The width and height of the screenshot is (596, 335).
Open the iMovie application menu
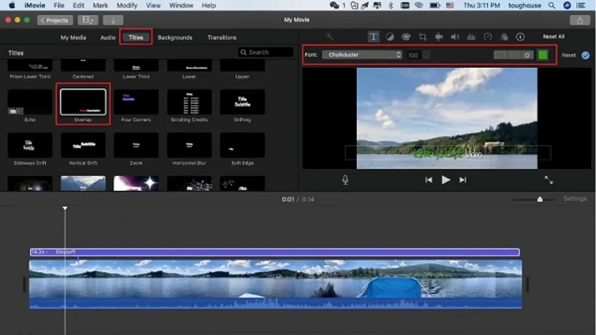point(35,5)
